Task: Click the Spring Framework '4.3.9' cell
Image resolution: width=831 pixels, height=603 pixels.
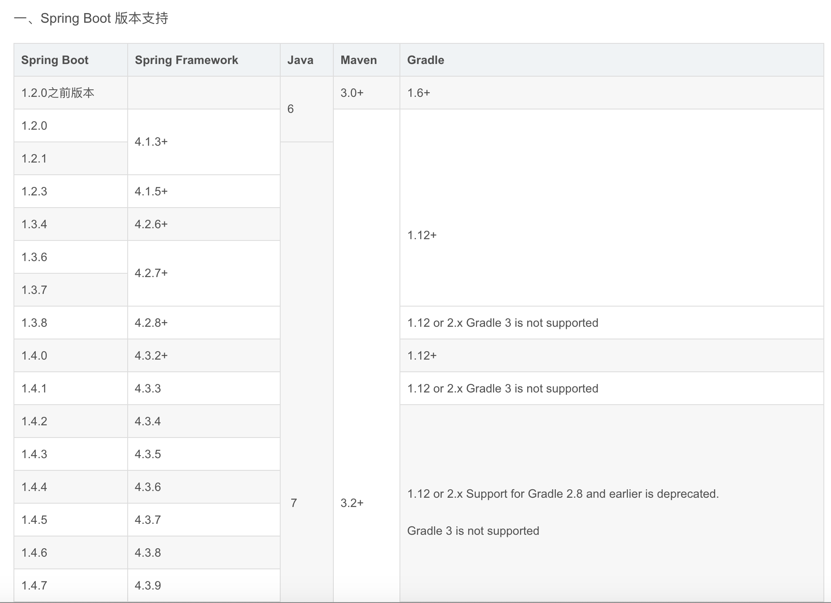Action: (204, 585)
